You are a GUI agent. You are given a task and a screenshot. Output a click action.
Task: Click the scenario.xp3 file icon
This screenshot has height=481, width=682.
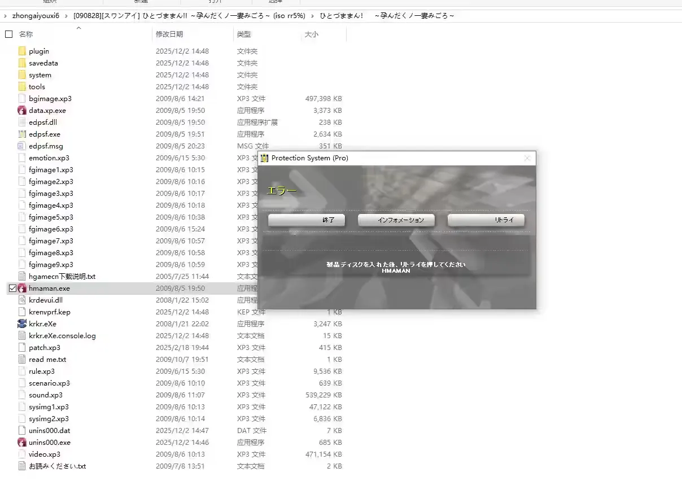click(x=22, y=383)
